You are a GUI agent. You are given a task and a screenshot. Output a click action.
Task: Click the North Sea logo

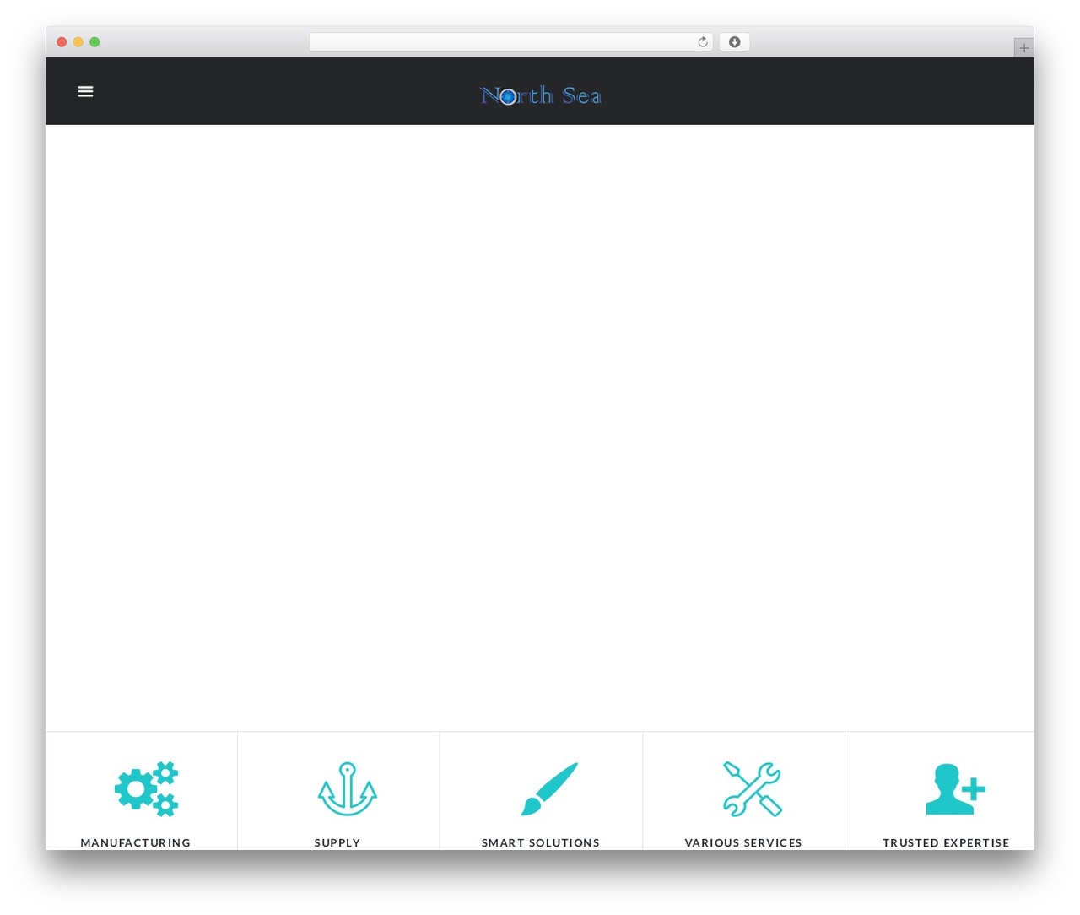(x=540, y=95)
